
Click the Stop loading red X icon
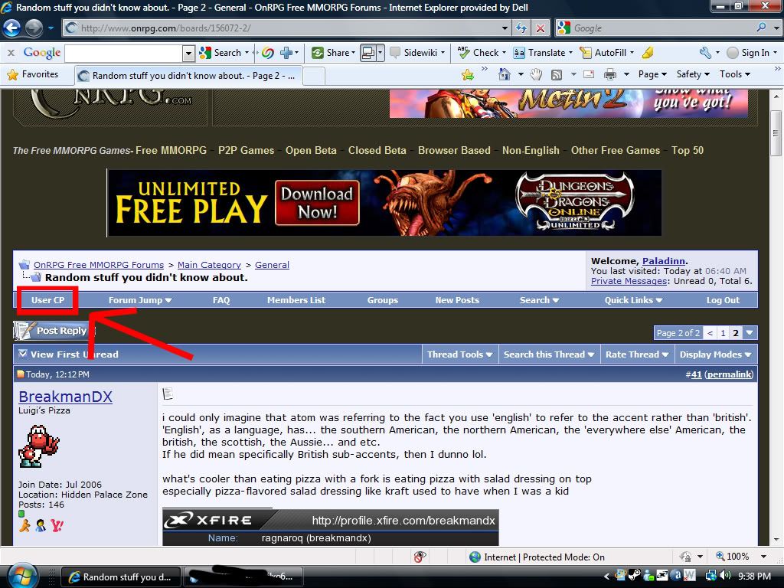(x=541, y=28)
